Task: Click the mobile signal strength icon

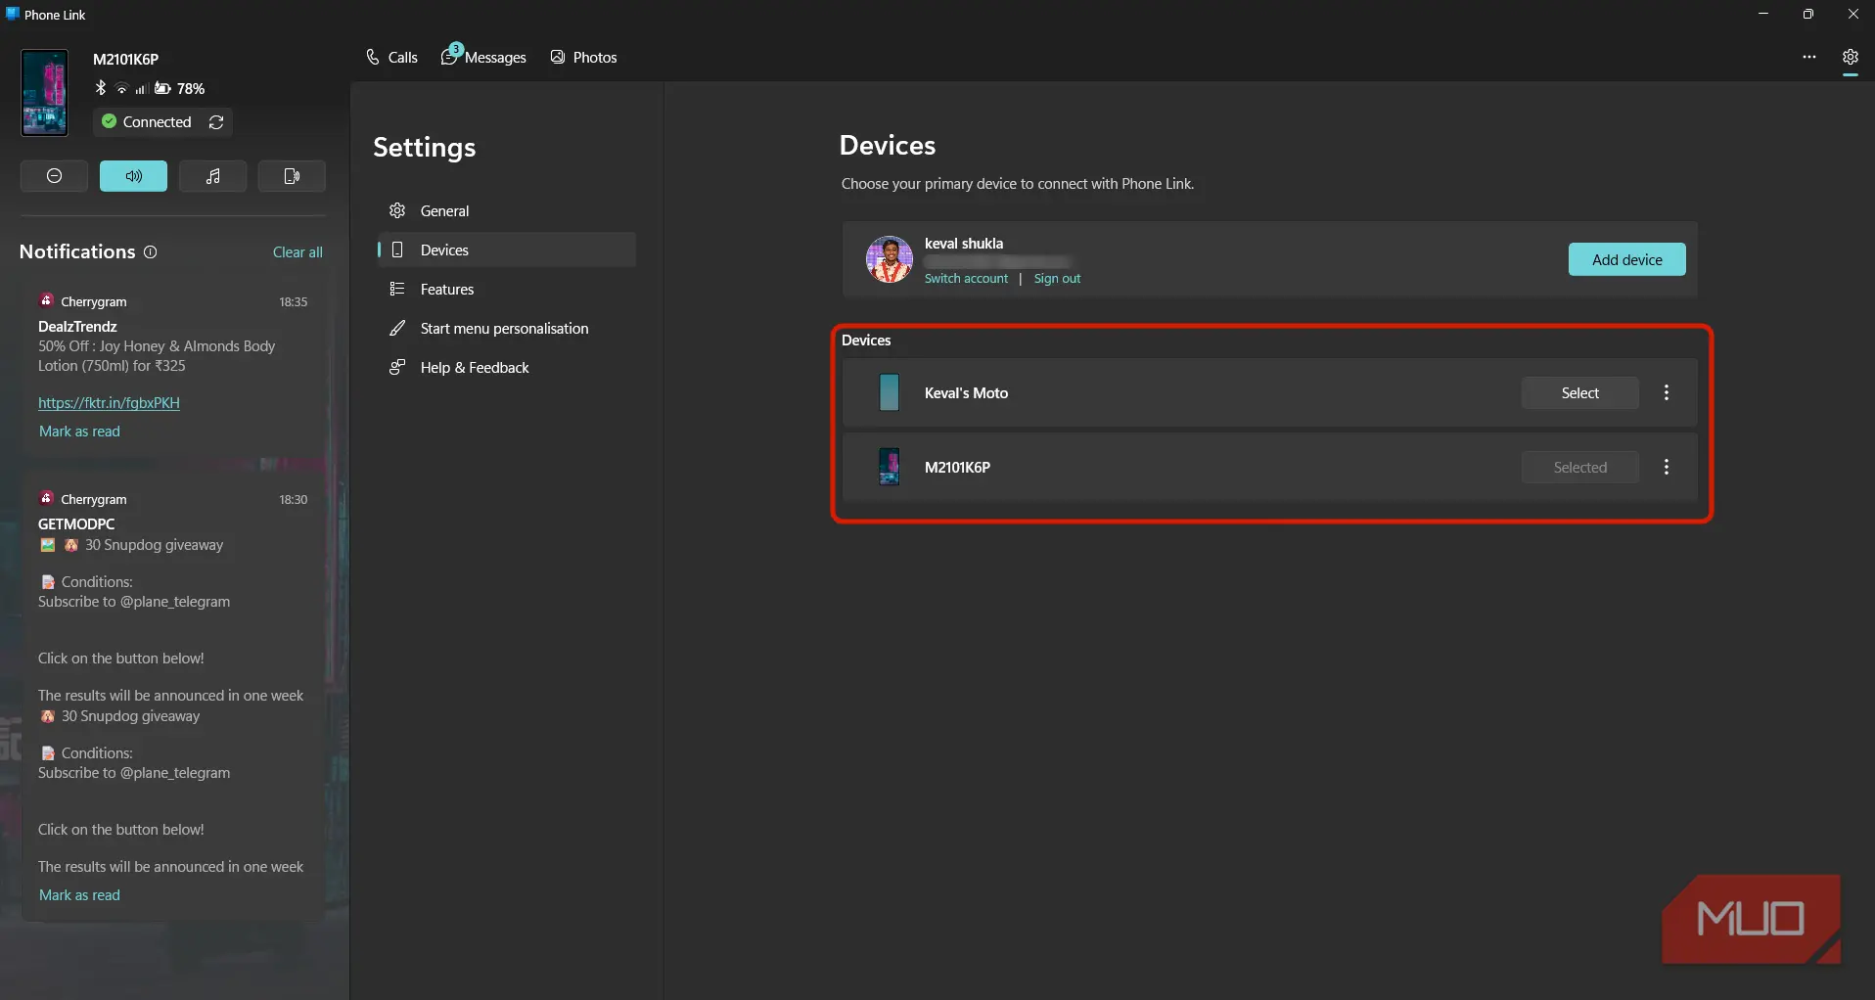Action: tap(141, 89)
